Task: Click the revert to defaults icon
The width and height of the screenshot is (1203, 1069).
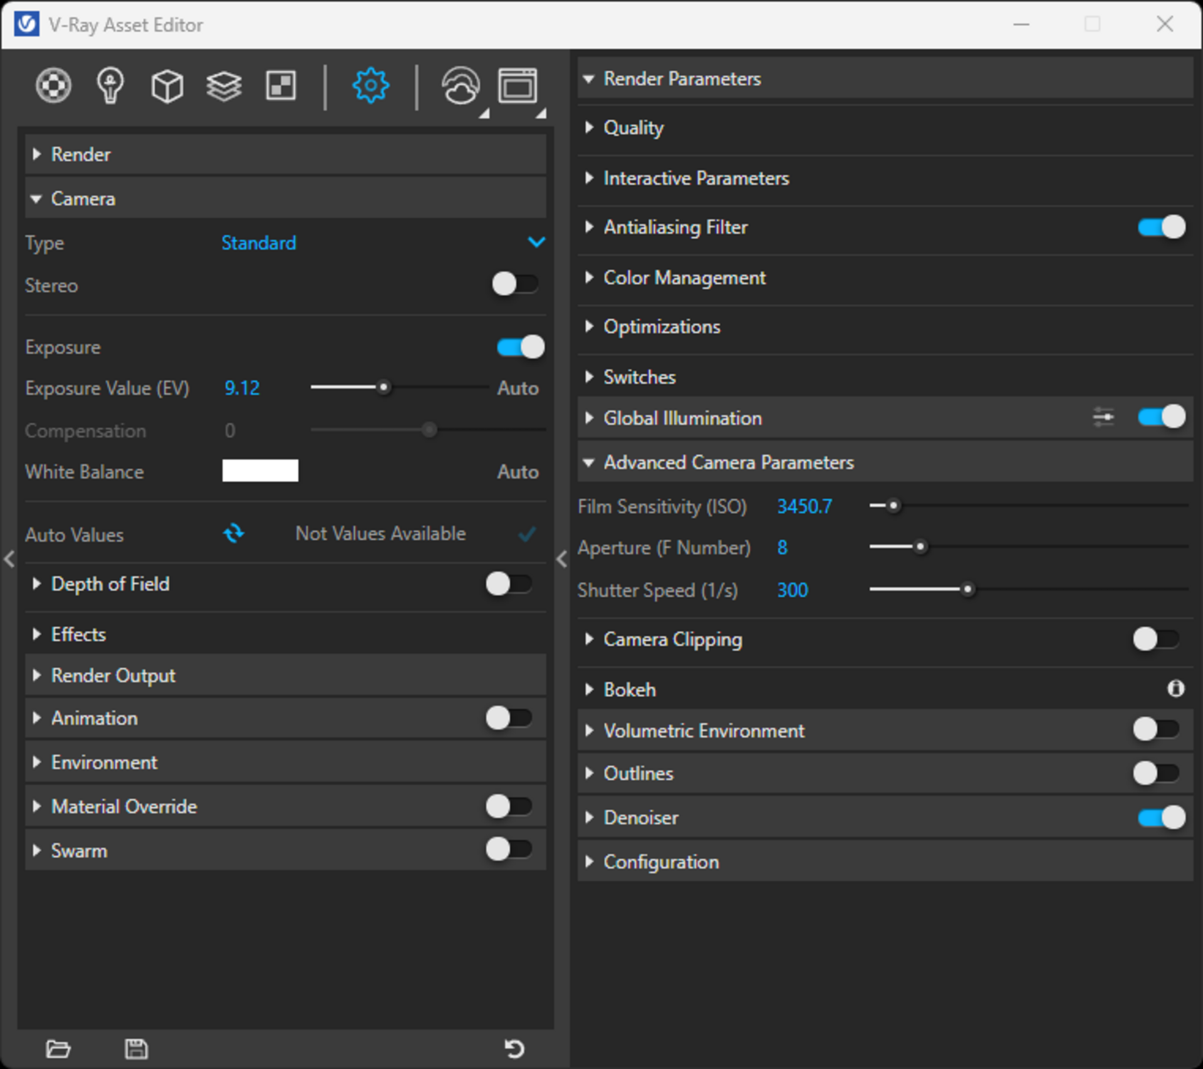Action: 514,1048
